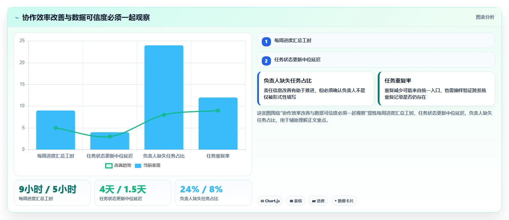Image resolution: width=509 pixels, height=220 pixels.
Task: Click the y-axis value 25
Action: pyautogui.click(x=22, y=41)
